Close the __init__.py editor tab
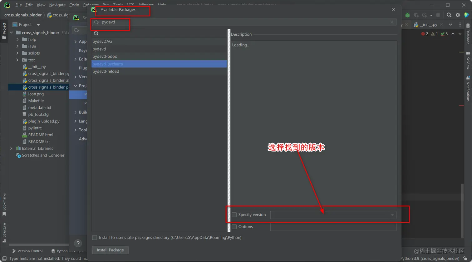This screenshot has height=262, width=472. [442, 25]
